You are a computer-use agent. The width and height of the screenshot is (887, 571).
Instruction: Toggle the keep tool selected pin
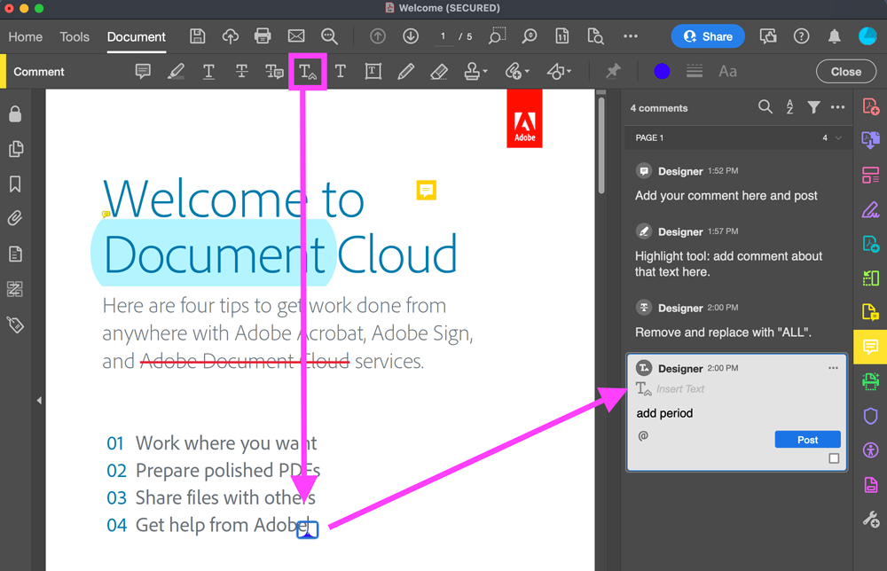(x=613, y=72)
